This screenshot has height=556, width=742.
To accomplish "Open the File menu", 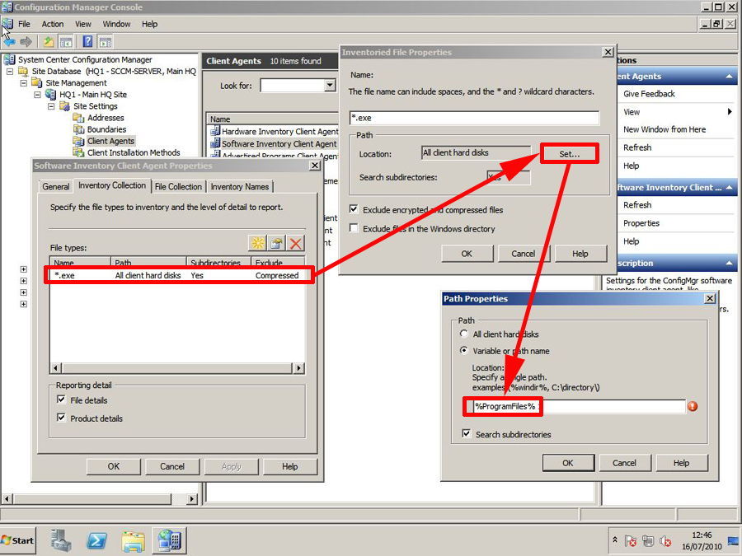I will (24, 24).
